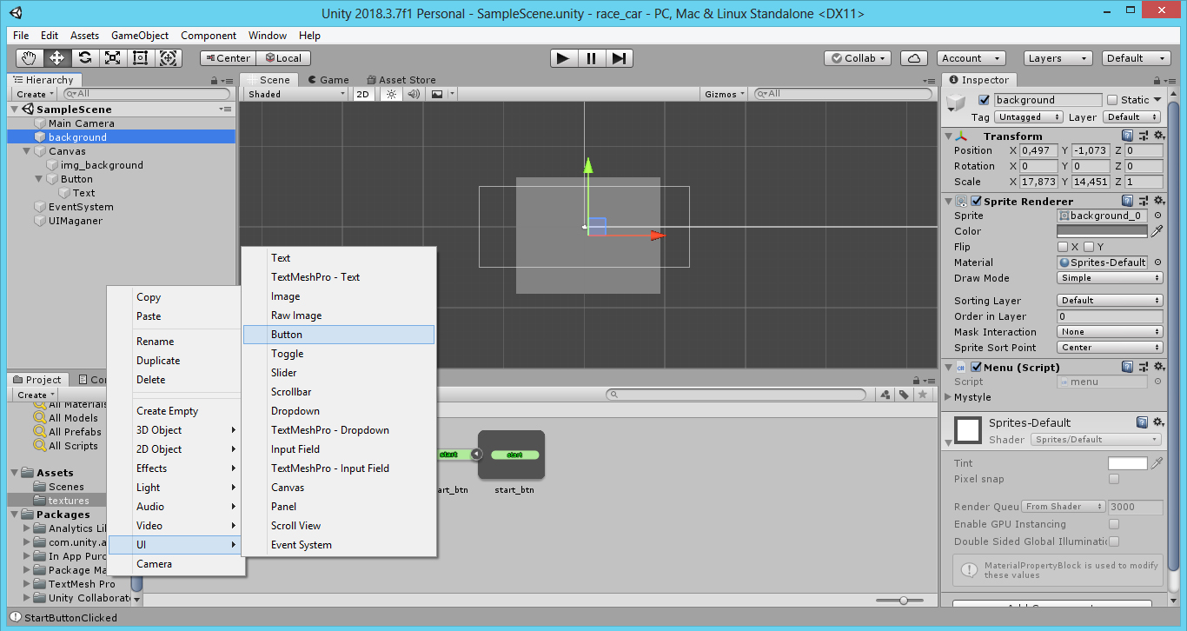1187x631 pixels.
Task: Select the combined Transform tool
Action: point(168,58)
